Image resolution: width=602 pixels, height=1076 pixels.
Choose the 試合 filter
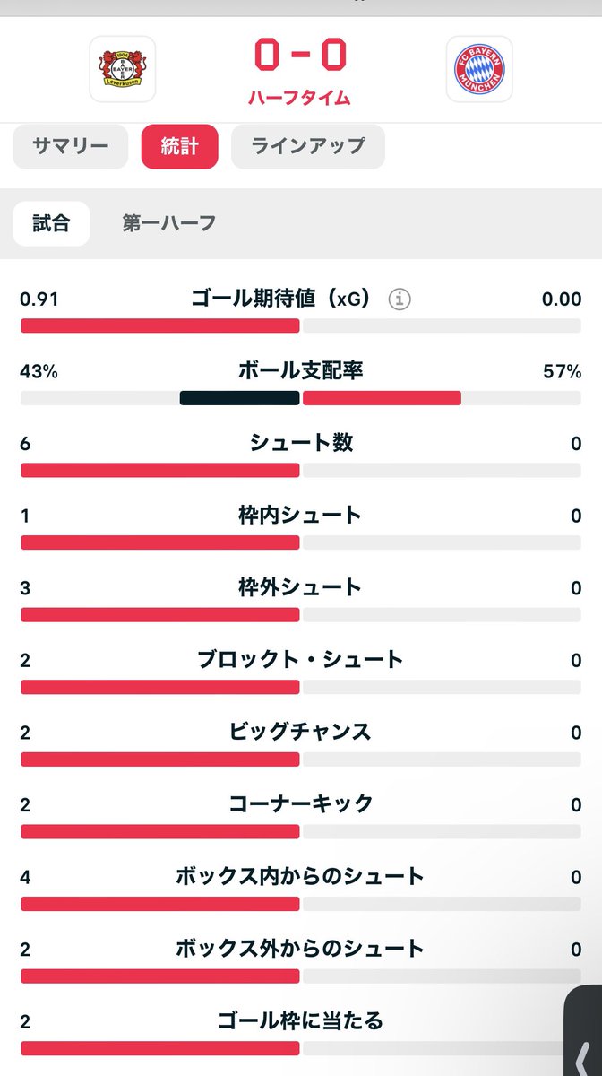pos(51,223)
